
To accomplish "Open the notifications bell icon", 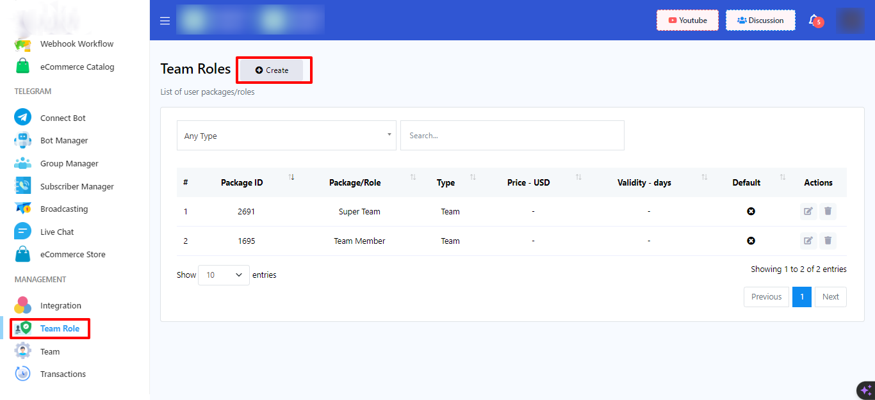I will pyautogui.click(x=814, y=20).
